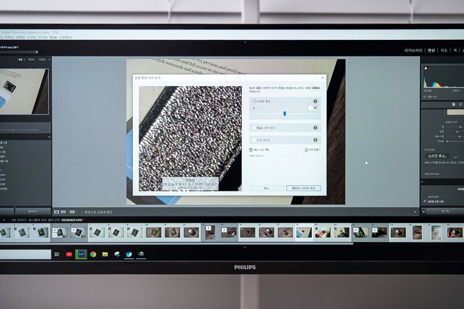Open YouTube from the taskbar
This screenshot has width=464, height=309.
click(x=69, y=254)
